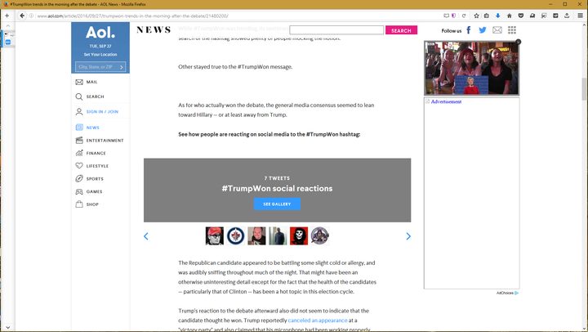The width and height of the screenshot is (588, 332).
Task: Save page to Pocket icon
Action: pos(521,16)
